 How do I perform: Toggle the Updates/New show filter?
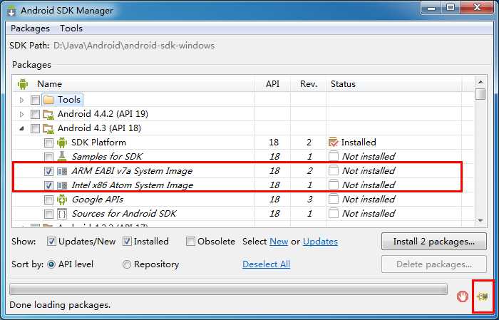tap(51, 242)
